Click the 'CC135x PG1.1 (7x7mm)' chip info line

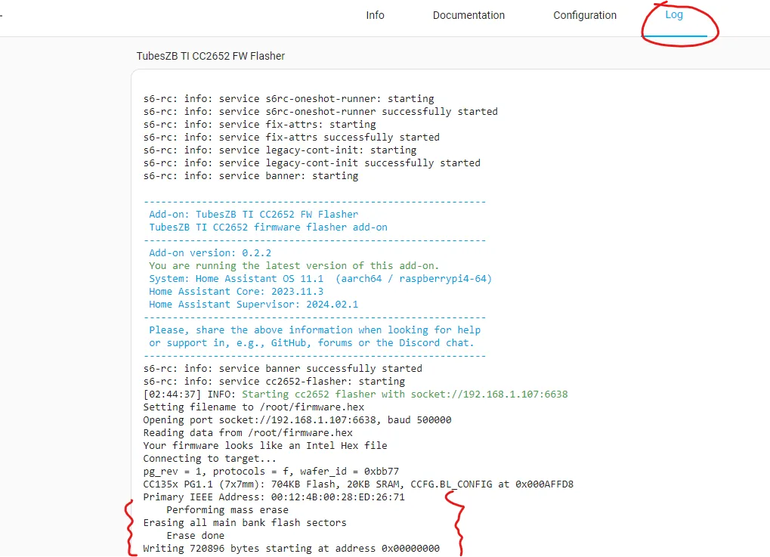358,484
